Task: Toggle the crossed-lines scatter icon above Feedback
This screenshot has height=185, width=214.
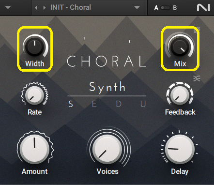Action: point(197,78)
